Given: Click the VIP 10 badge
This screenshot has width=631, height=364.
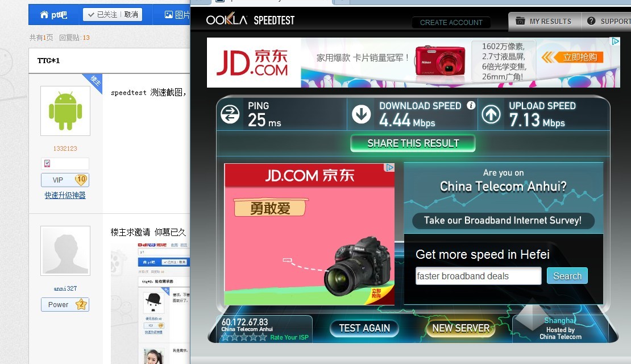Looking at the screenshot, I should click(x=65, y=180).
